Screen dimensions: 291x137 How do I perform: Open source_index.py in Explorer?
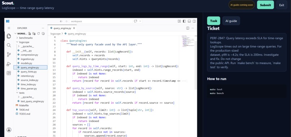[30, 80]
